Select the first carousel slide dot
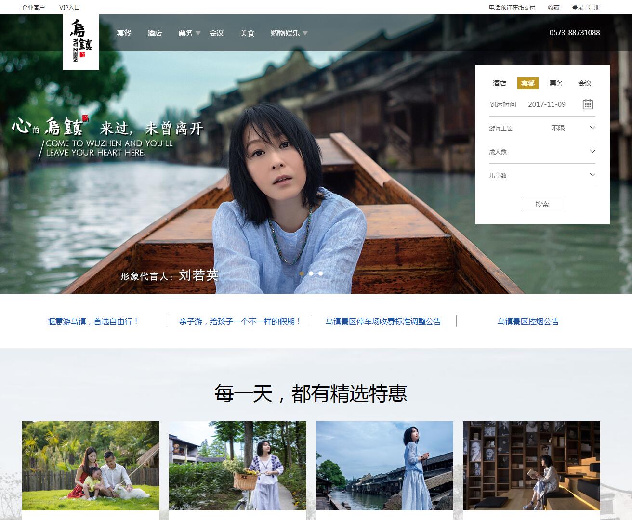The image size is (632, 520). (x=302, y=273)
